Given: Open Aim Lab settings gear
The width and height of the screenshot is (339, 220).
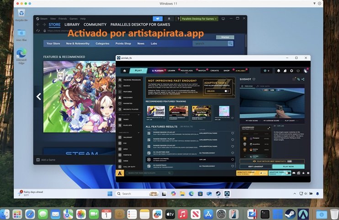Looking at the screenshot, I should [x=291, y=71].
